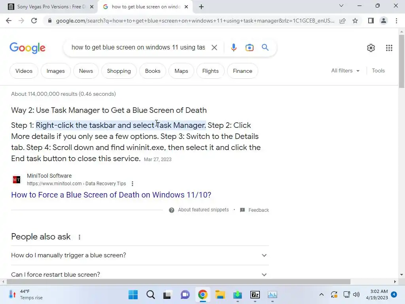Open File Explorer from taskbar

coord(220,294)
